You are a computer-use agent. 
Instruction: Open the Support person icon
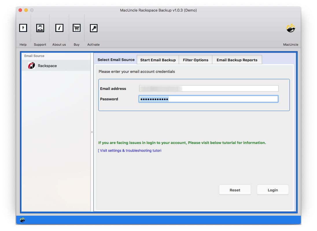point(40,28)
